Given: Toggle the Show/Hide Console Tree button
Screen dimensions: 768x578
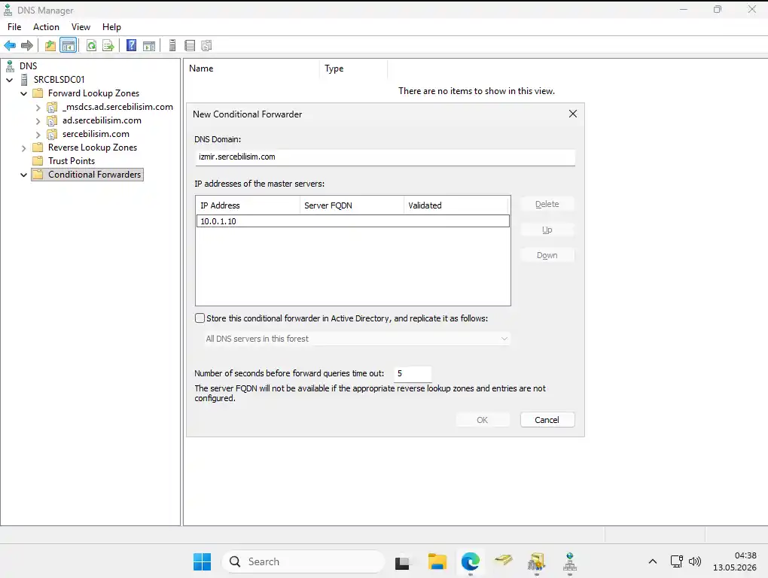Looking at the screenshot, I should 69,45.
